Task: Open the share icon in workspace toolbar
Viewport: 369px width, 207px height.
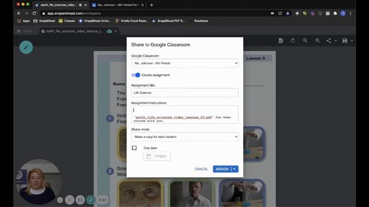Action: coord(329,41)
